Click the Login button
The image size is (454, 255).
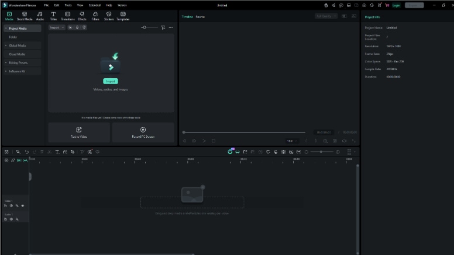[x=396, y=5]
